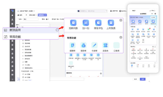Open settings gear of pinned apps section
Viewport: 163px width, 97px height.
point(121,20)
